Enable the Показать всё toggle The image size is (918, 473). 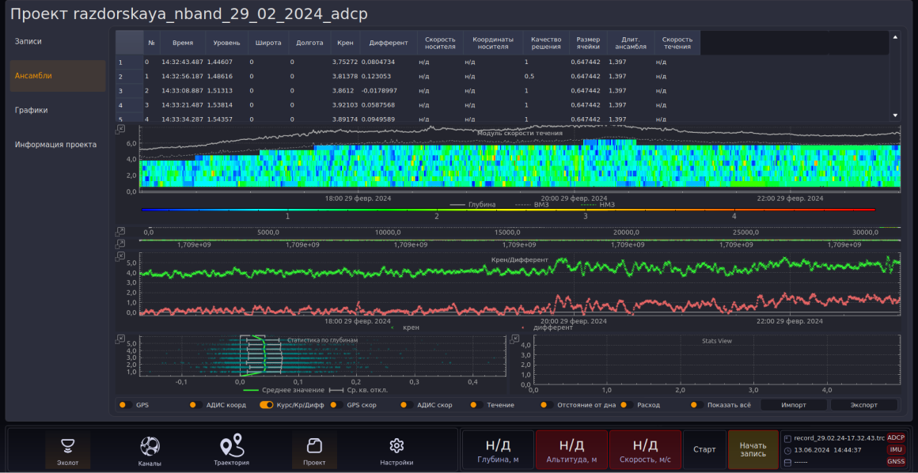[696, 404]
